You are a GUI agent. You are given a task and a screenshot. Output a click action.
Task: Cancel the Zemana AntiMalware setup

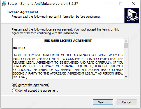(x=127, y=102)
